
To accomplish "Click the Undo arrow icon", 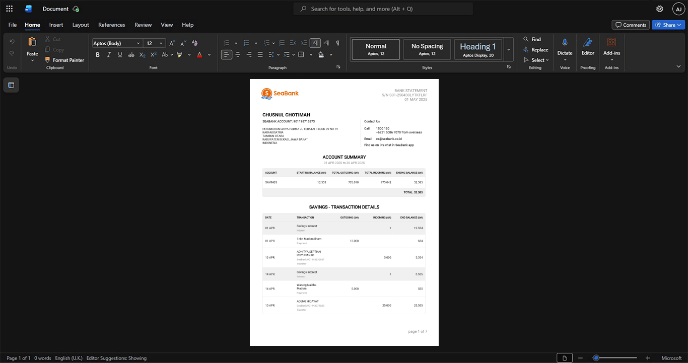I will click(x=12, y=42).
